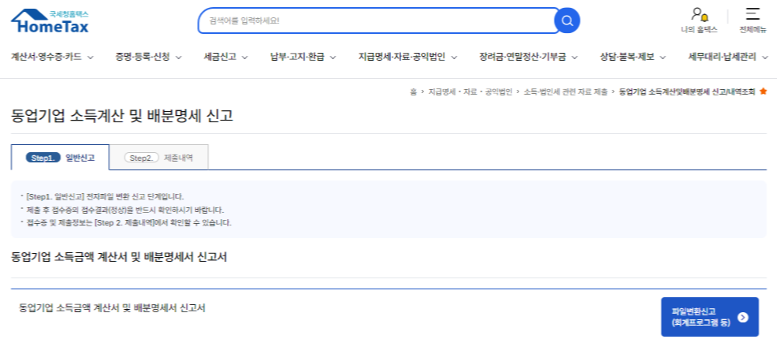
Task: Open the 지급명세·자료·공익법인 menu
Action: point(407,57)
